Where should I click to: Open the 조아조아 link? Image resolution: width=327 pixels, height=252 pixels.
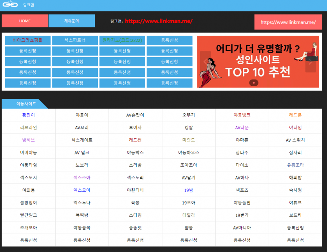click(188, 165)
